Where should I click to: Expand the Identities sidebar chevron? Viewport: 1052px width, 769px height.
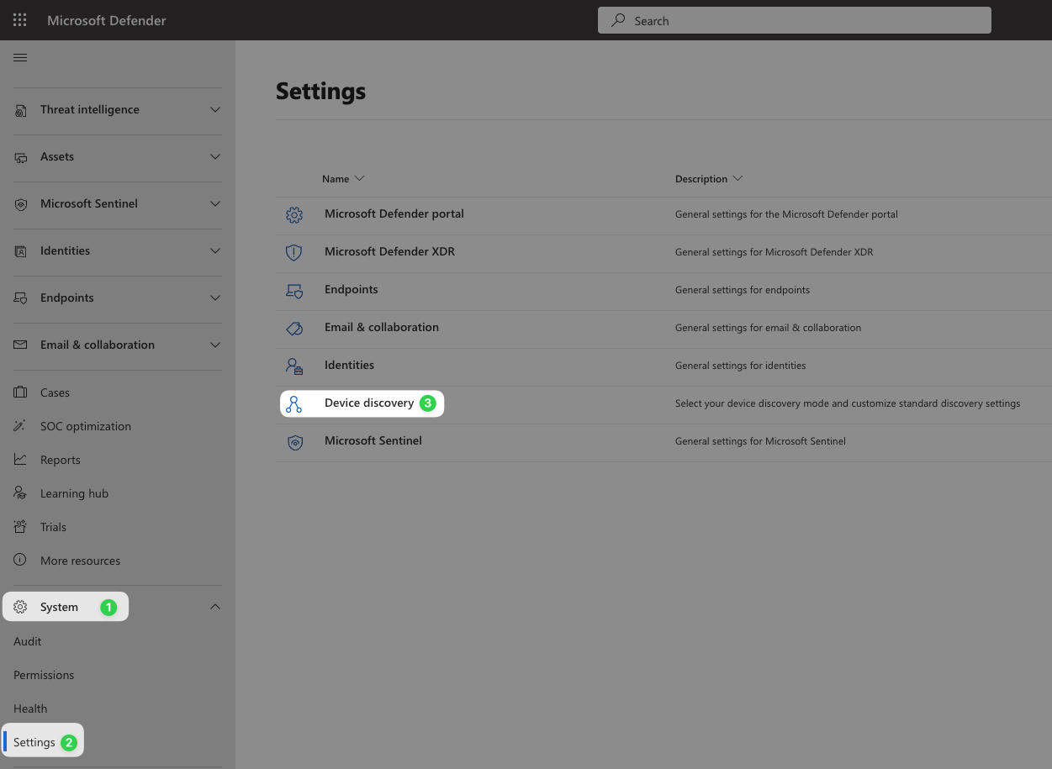pos(215,251)
